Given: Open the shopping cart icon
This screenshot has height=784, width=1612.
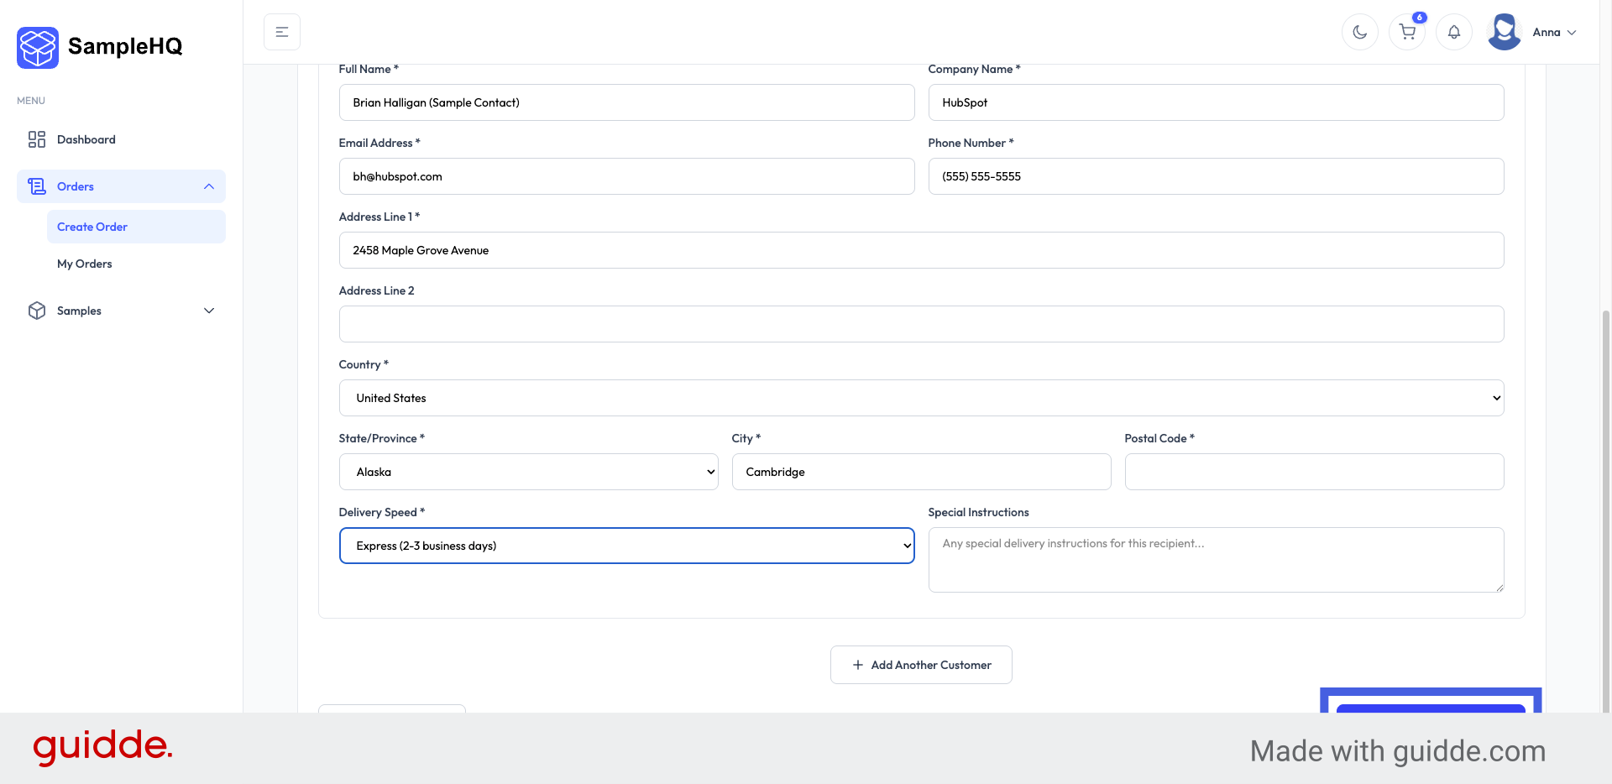Looking at the screenshot, I should coord(1407,33).
